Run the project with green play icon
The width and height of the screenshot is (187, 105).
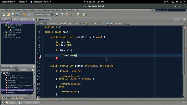72,15
